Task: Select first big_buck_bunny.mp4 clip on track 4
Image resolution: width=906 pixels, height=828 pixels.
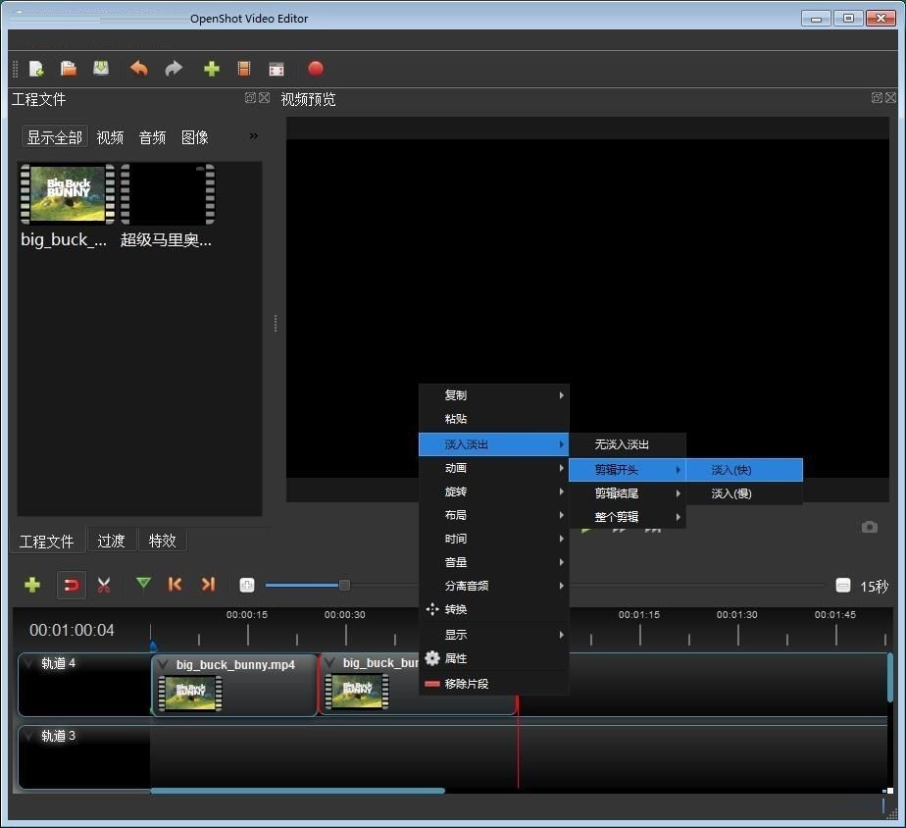Action: (x=234, y=685)
